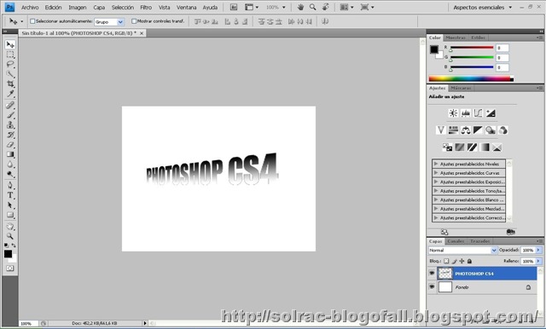
Task: Select the Magic Wand tool
Action: click(10, 74)
